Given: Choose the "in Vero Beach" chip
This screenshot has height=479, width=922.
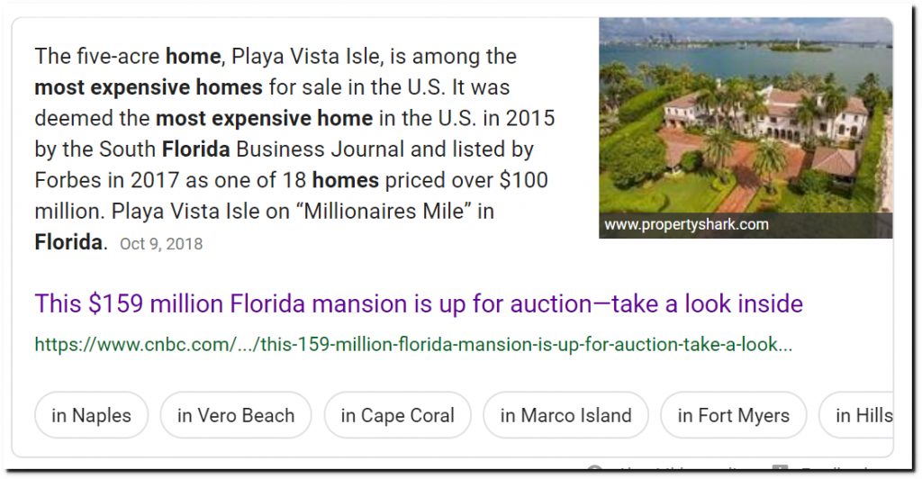Looking at the screenshot, I should 236,415.
